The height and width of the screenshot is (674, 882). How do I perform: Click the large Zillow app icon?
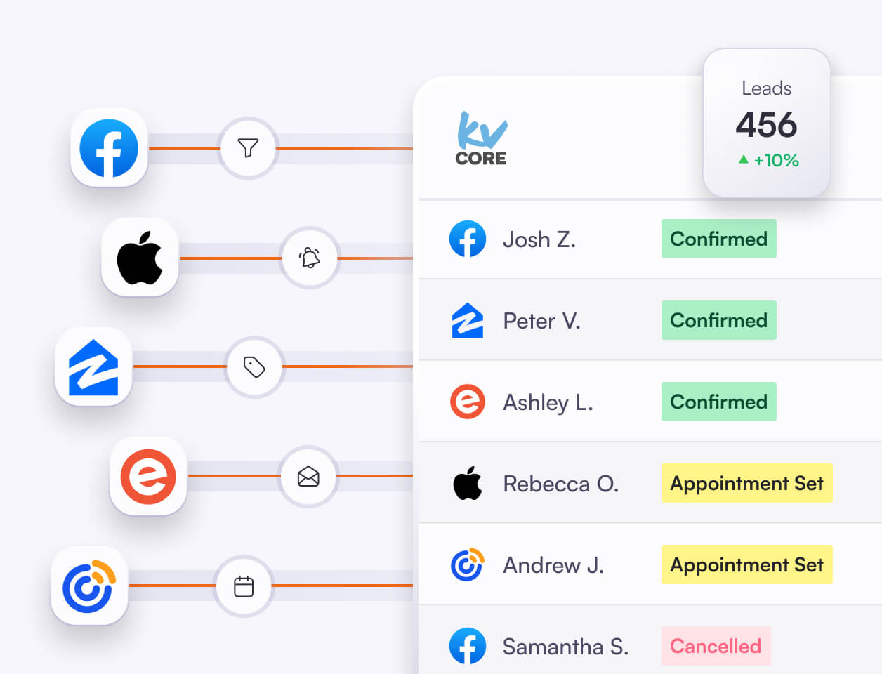[x=93, y=366]
